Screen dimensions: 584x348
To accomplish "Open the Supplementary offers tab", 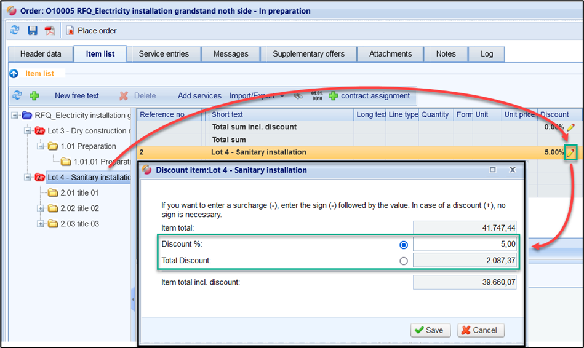I will click(x=308, y=54).
